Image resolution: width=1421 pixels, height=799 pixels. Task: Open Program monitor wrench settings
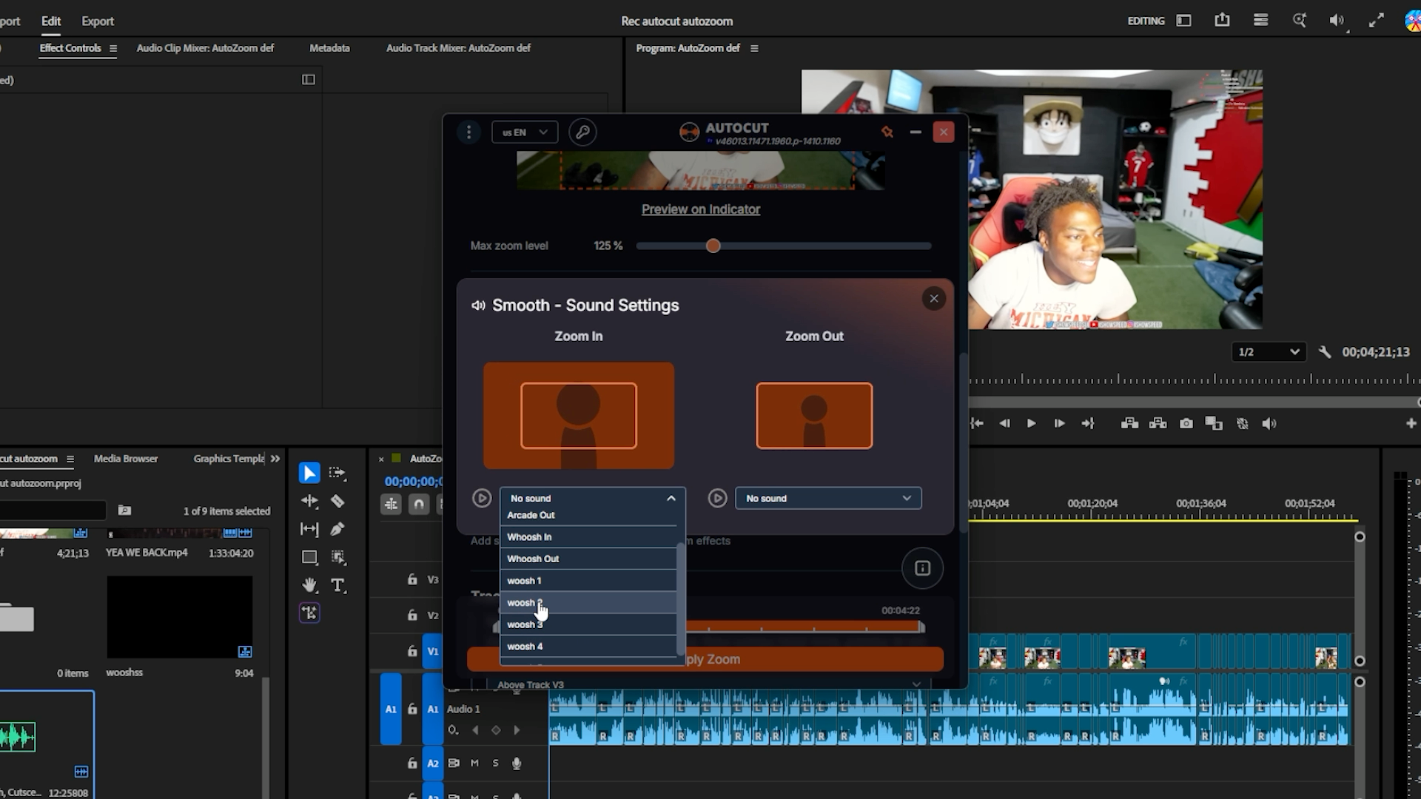tap(1325, 352)
